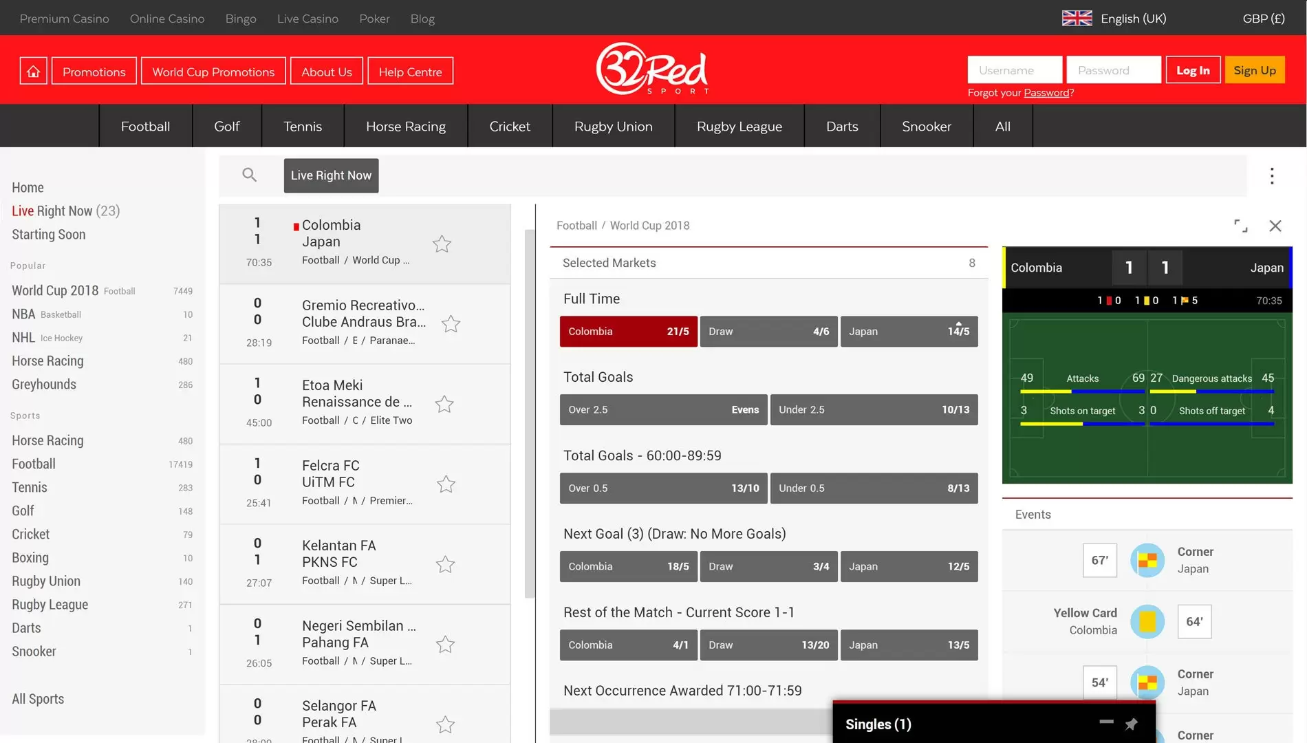Favourite the Selangor FA match star
This screenshot has height=743, width=1307.
pyautogui.click(x=445, y=724)
